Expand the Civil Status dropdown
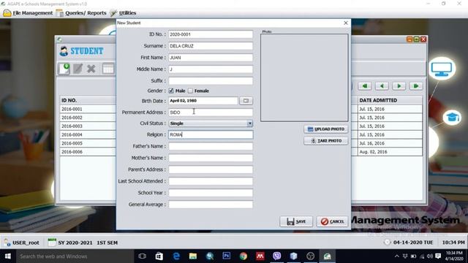The height and width of the screenshot is (263, 468). tap(249, 123)
